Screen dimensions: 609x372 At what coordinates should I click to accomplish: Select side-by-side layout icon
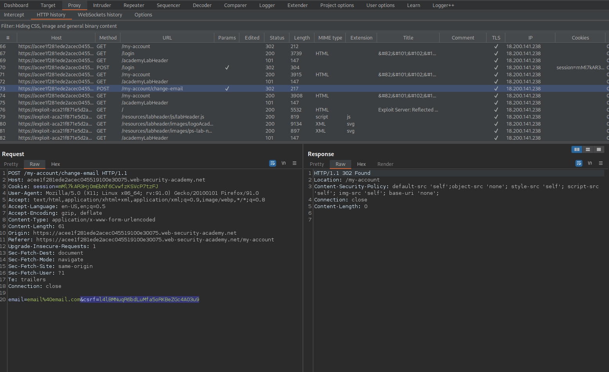[x=577, y=149]
